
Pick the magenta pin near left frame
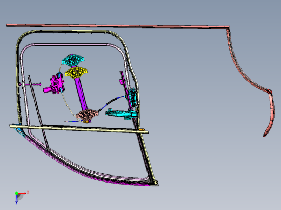click(32, 85)
